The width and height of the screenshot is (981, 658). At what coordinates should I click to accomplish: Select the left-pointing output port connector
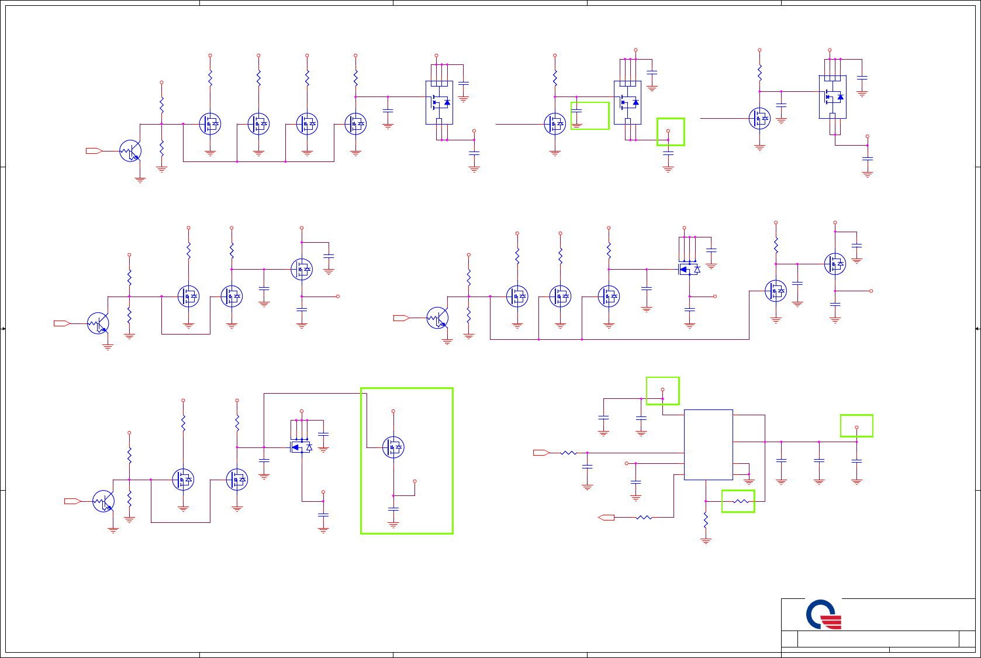click(x=606, y=517)
